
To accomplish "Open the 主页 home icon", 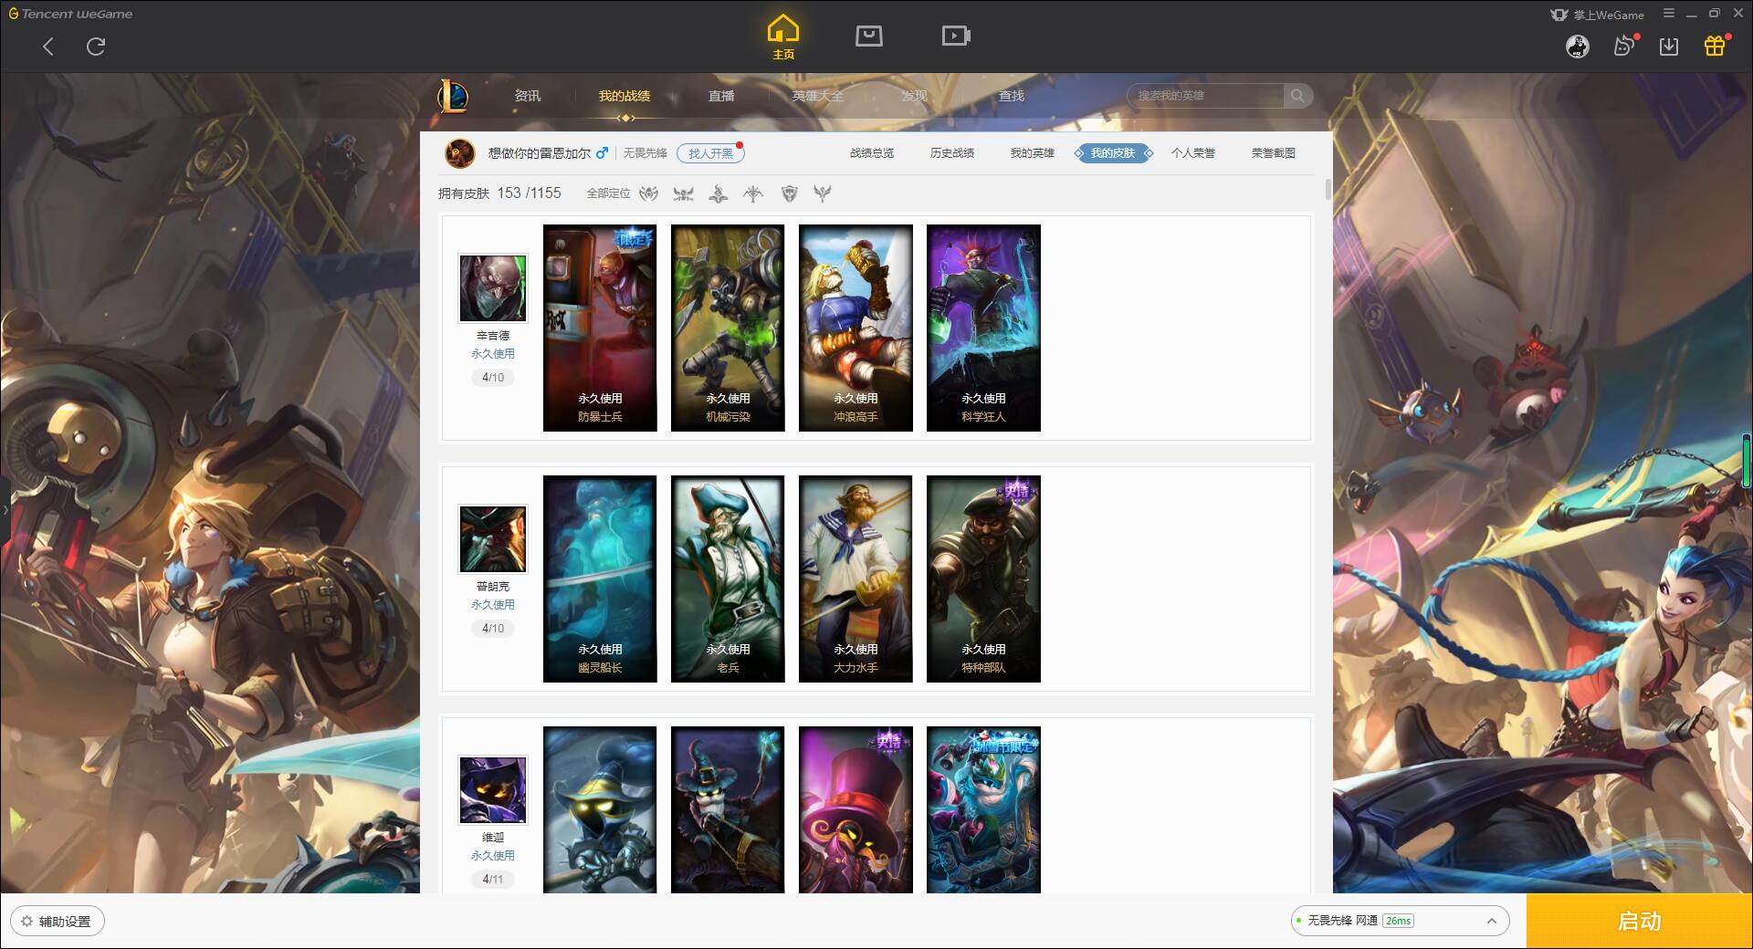I will coord(783,37).
